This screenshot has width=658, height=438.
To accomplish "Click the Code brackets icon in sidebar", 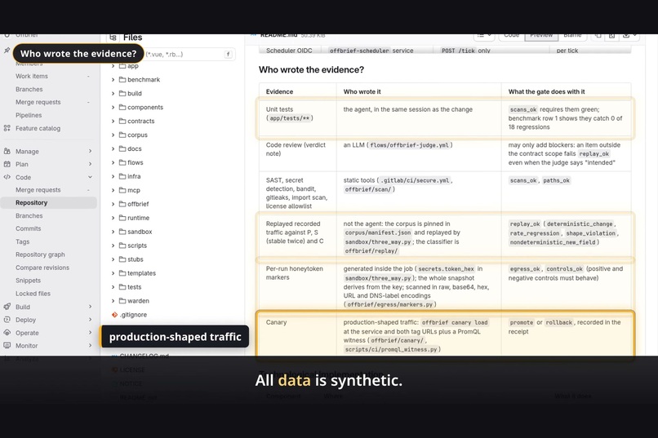I will click(7, 177).
